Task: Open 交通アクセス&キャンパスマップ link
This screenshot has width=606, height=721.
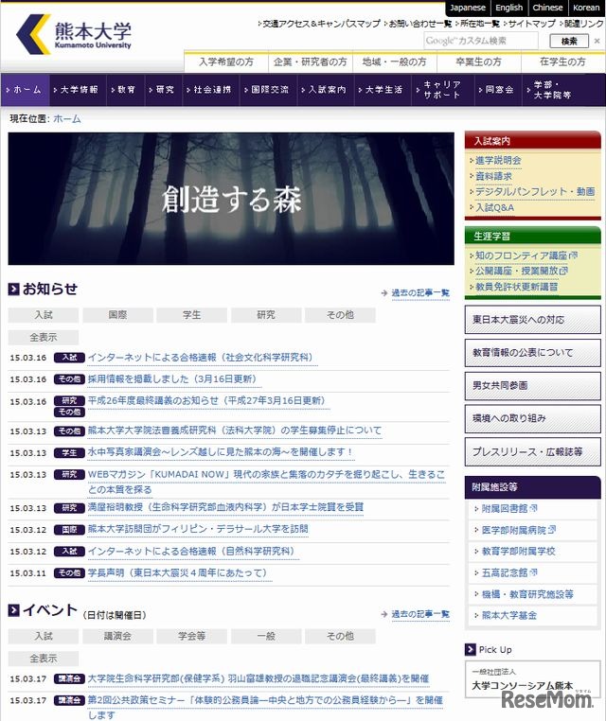Action: (x=321, y=24)
